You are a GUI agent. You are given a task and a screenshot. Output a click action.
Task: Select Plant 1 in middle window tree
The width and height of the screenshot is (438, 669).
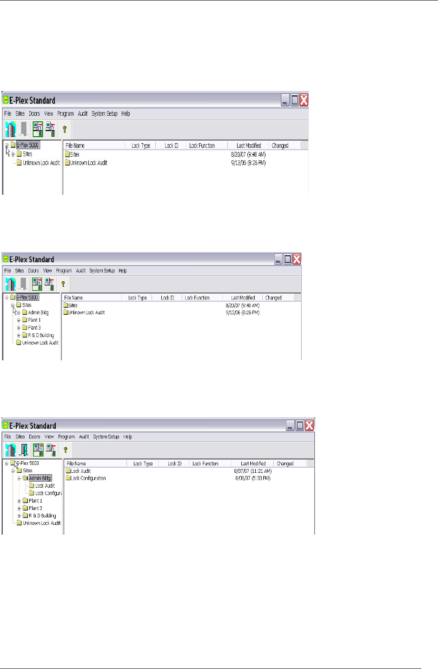point(34,320)
